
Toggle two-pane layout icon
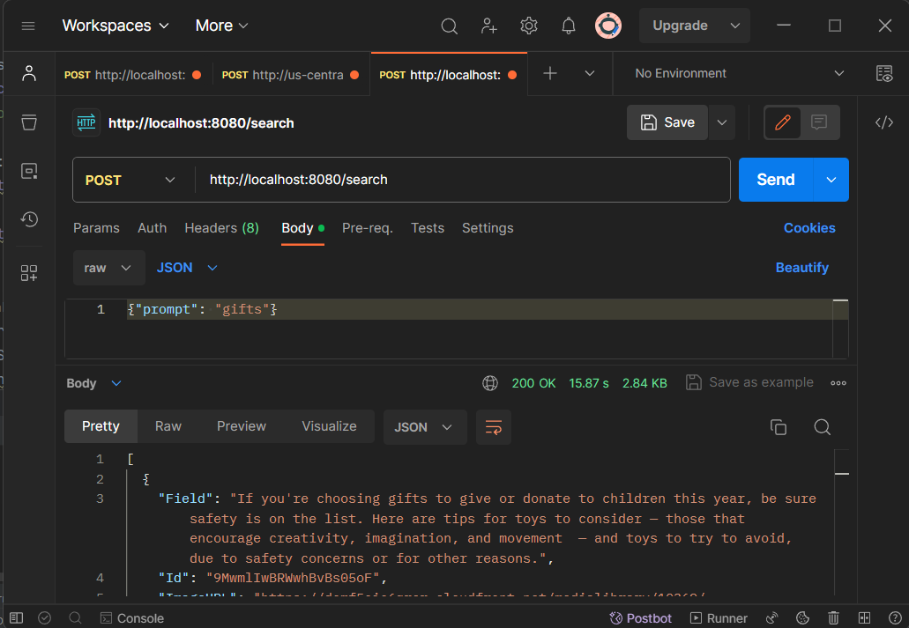[864, 618]
